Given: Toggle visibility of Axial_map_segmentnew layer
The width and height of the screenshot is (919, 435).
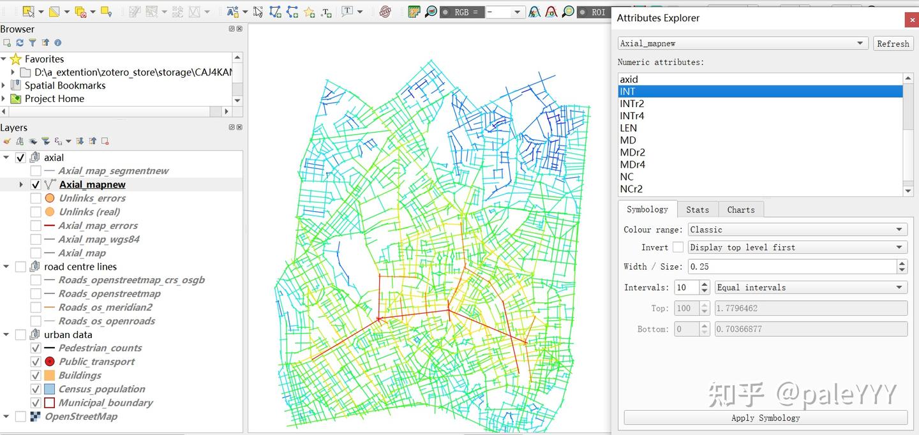Looking at the screenshot, I should (x=36, y=171).
